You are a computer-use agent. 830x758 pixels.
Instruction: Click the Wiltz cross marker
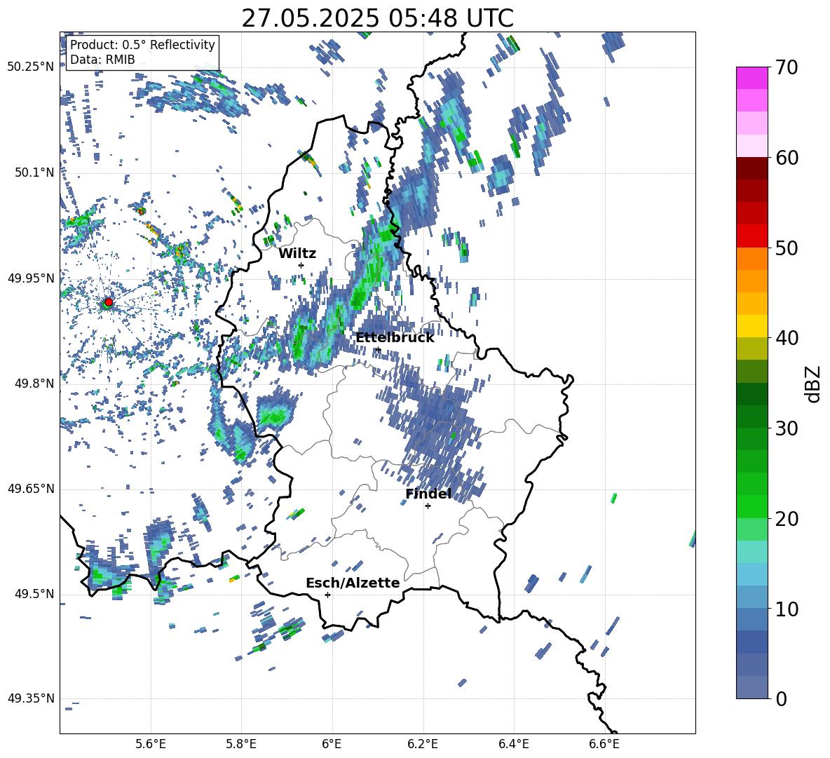(301, 265)
